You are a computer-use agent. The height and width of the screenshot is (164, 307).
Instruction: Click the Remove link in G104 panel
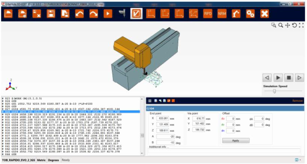pyautogui.click(x=297, y=101)
